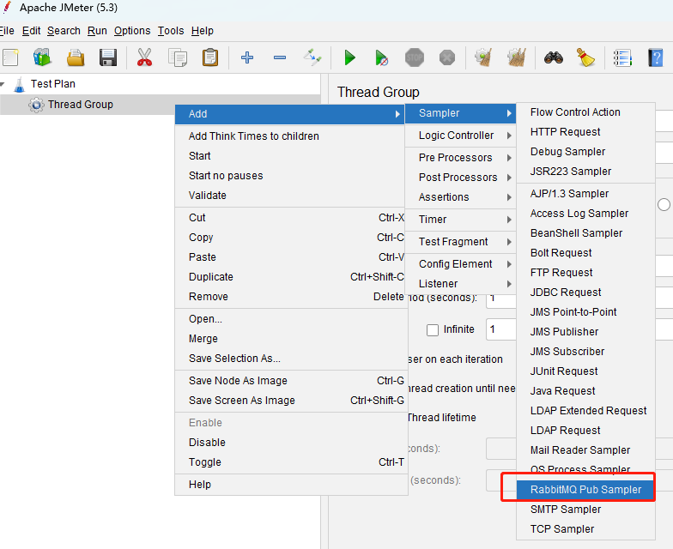The width and height of the screenshot is (673, 549).
Task: Choose JSR223 Sampler entry
Action: pyautogui.click(x=585, y=172)
